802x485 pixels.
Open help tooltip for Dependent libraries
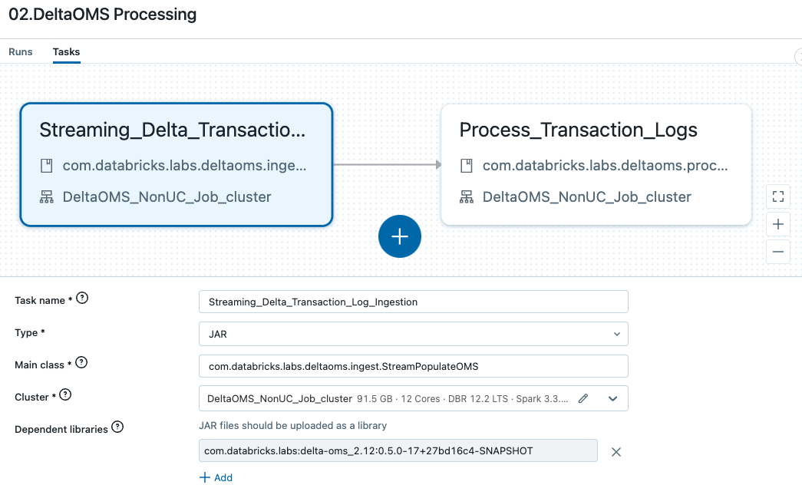click(x=117, y=427)
